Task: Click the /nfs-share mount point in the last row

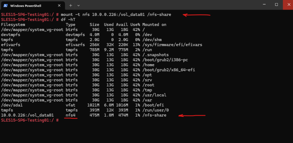Action: [154, 115]
